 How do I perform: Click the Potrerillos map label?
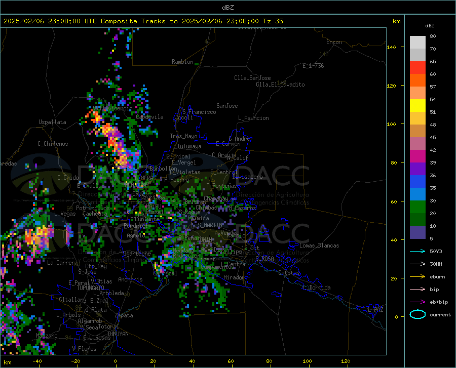coord(93,208)
